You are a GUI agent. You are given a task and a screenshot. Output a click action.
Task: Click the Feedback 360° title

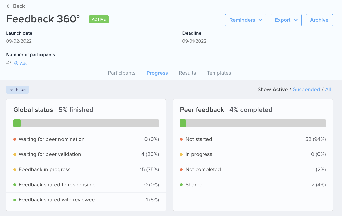[x=43, y=19]
